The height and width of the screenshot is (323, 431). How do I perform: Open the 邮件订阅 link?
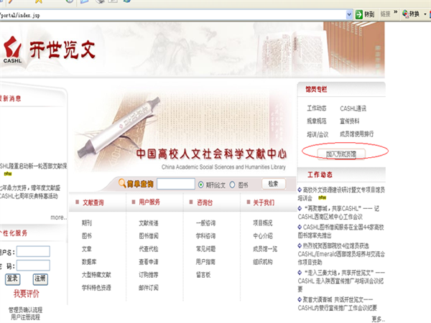point(149,288)
